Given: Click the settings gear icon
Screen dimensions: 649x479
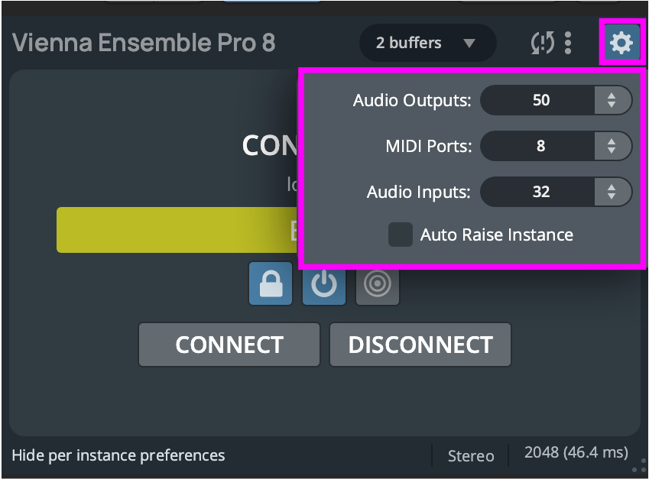Looking at the screenshot, I should [x=621, y=43].
